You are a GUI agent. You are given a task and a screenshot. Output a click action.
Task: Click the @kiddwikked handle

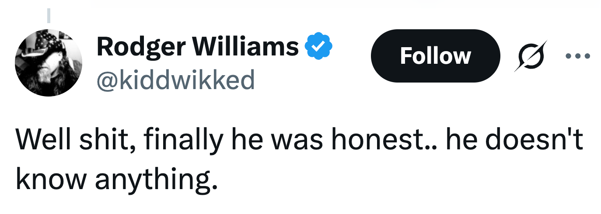[x=175, y=79]
